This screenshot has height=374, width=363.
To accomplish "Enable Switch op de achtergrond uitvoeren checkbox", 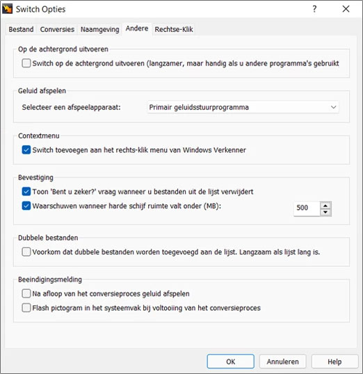I will coord(26,63).
